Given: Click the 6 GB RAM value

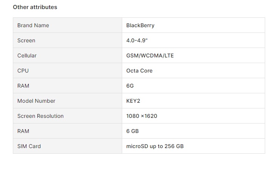Looking at the screenshot, I should point(132,131).
